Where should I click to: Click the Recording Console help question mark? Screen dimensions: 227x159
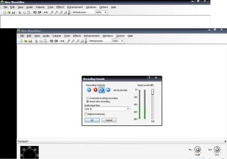point(149,78)
